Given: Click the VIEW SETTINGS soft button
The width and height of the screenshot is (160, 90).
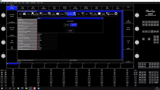Looking at the screenshot, I should [x=12, y=8].
